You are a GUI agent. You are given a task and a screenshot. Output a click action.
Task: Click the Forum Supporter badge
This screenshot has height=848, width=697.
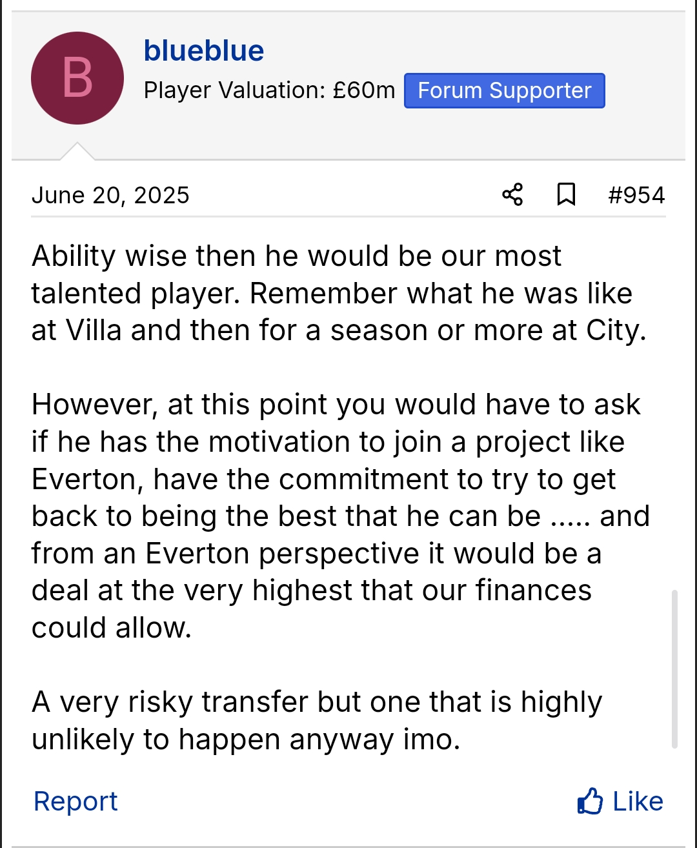[504, 90]
